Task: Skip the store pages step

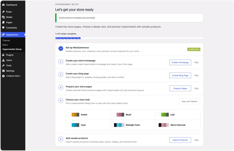Action: tap(196, 88)
